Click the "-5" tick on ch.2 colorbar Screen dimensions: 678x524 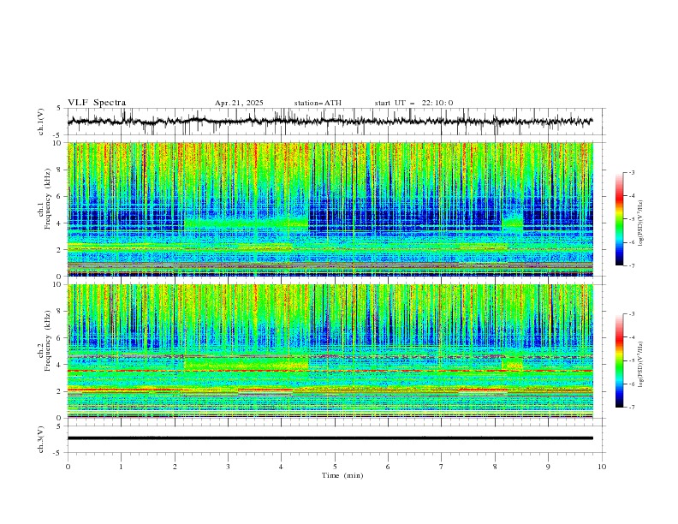pyautogui.click(x=632, y=360)
